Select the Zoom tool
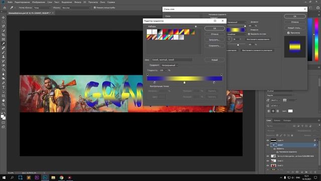 pyautogui.click(x=4, y=105)
